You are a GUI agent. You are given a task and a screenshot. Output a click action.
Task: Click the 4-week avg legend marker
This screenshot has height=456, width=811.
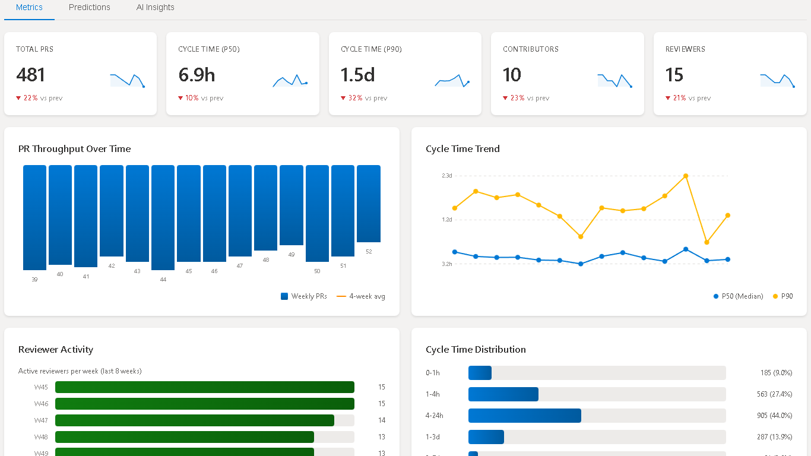click(x=341, y=296)
